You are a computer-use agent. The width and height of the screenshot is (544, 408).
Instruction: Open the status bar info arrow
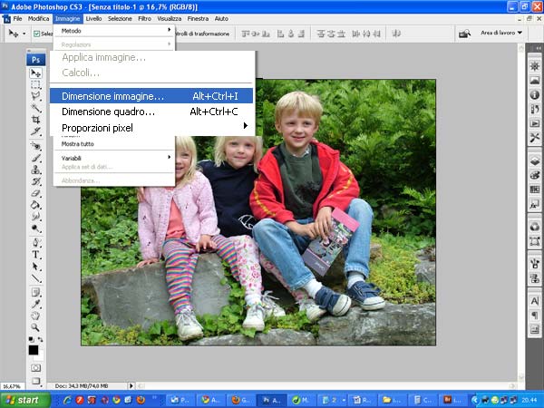pos(131,386)
